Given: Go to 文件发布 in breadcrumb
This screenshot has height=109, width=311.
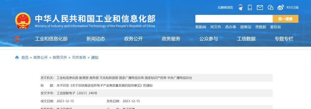Looking at the screenshot, I should (x=79, y=57).
